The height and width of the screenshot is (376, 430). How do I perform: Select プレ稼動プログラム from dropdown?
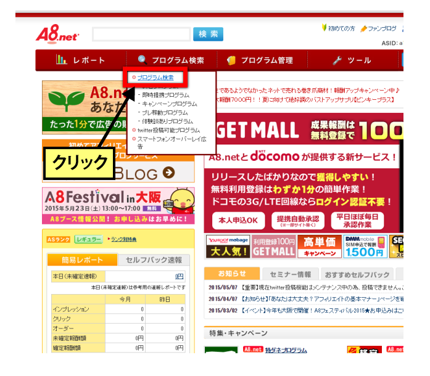click(165, 113)
